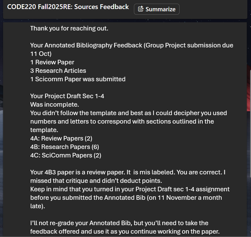Click the 'I'll not re-grade your Annotated Bib' line

click(x=119, y=223)
